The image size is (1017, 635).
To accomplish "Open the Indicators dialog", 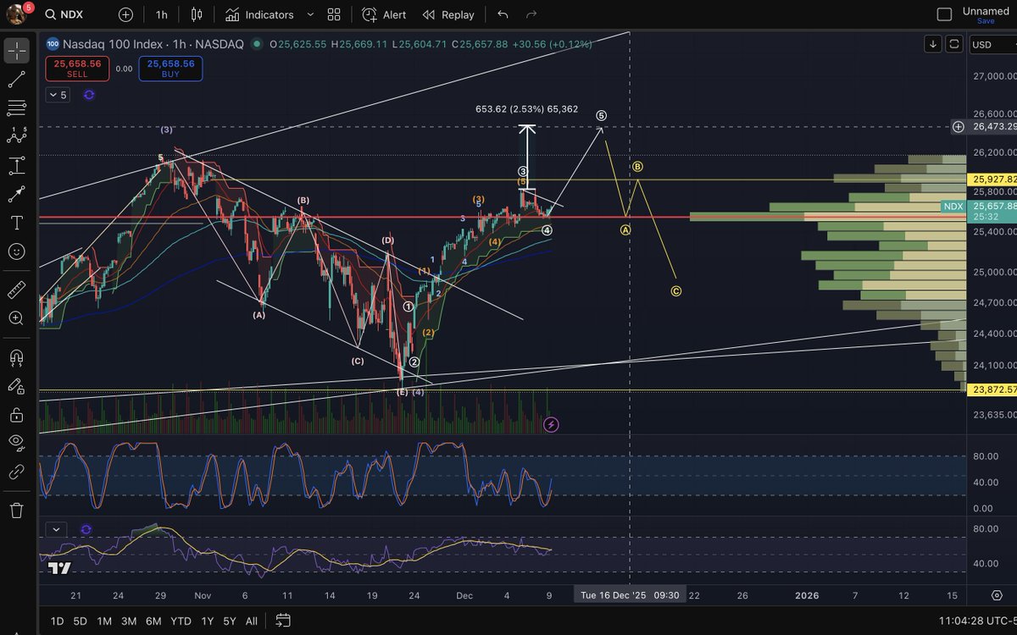I will pyautogui.click(x=259, y=14).
